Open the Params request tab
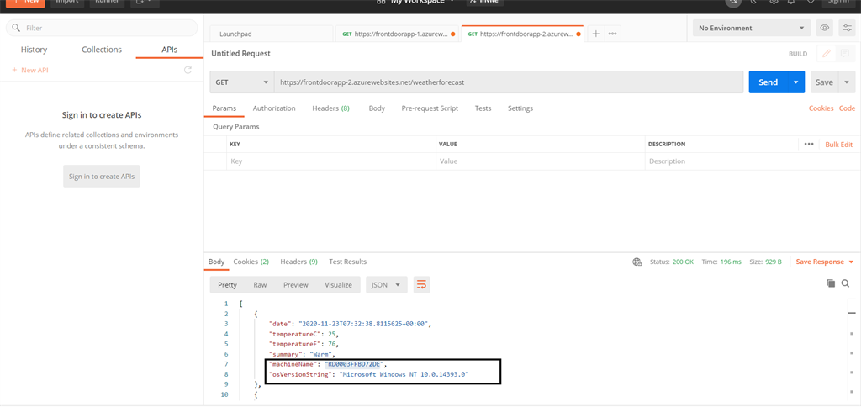 (x=224, y=108)
